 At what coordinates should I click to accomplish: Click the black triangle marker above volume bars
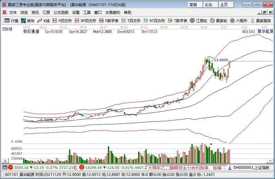click(x=211, y=144)
